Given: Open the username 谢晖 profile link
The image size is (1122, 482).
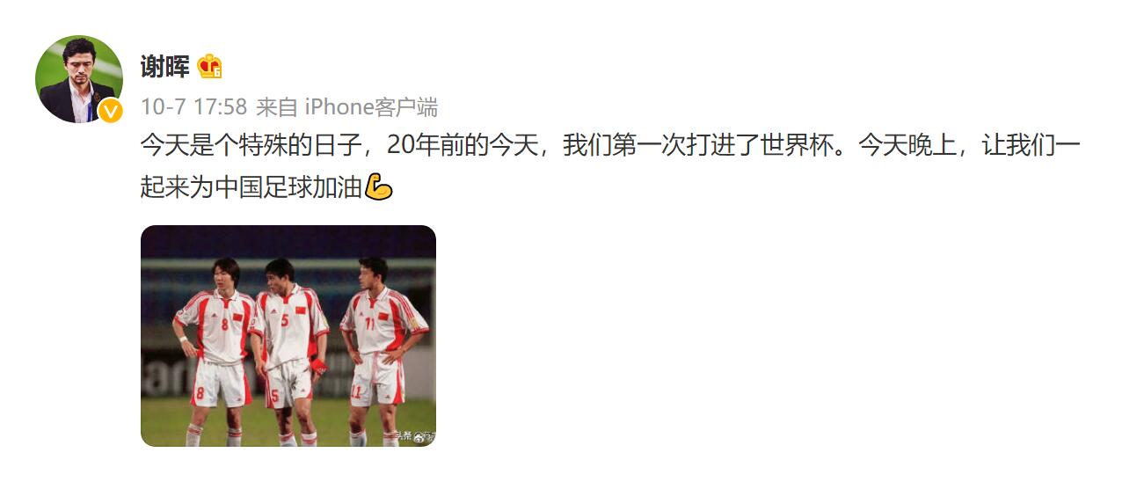Looking at the screenshot, I should [x=165, y=66].
